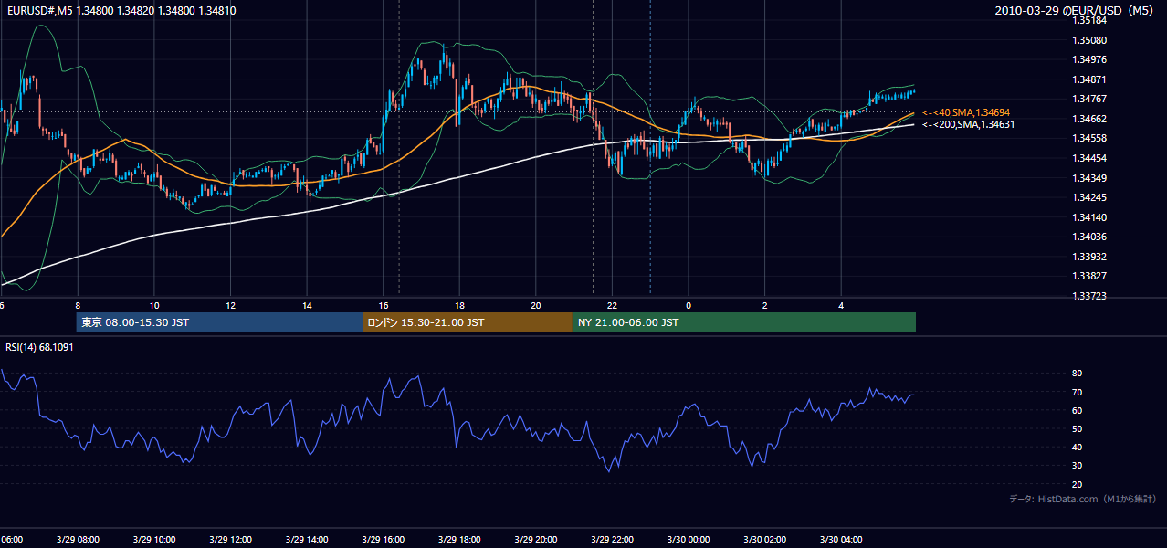Click hour label 12 under the price chart
Image resolution: width=1167 pixels, height=548 pixels.
coord(230,306)
